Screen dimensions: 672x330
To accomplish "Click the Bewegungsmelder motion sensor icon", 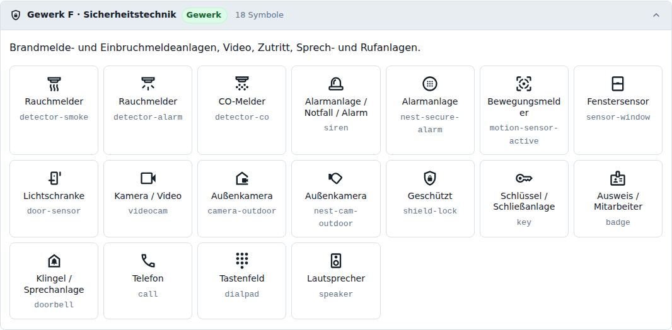I will point(524,84).
